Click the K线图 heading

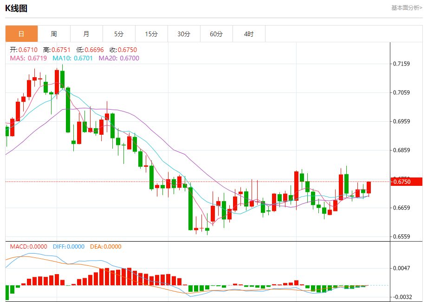[x=16, y=8]
